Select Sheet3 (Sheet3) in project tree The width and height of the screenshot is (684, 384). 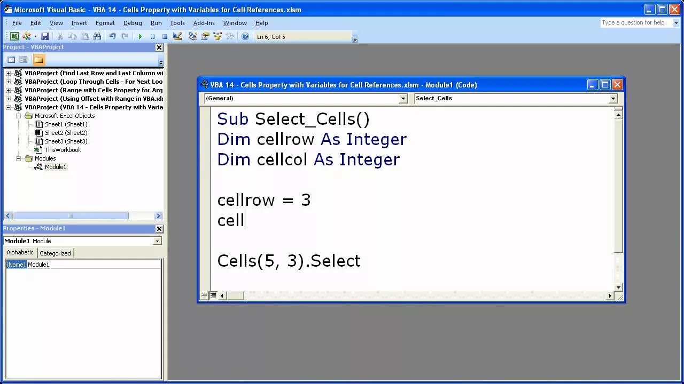(x=66, y=141)
